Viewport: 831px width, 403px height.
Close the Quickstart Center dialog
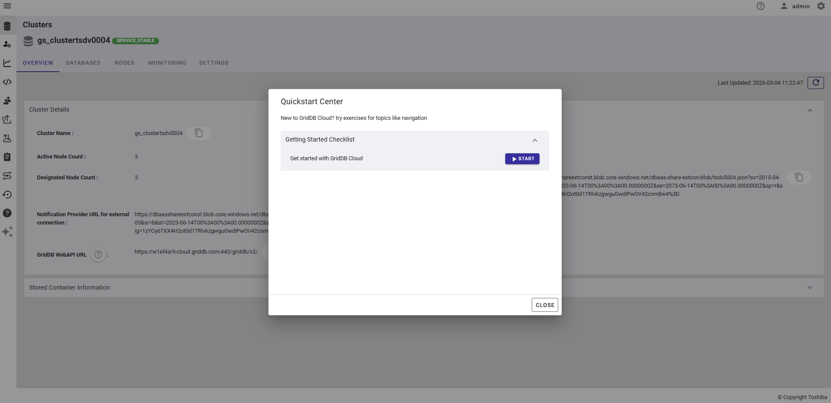coord(545,305)
